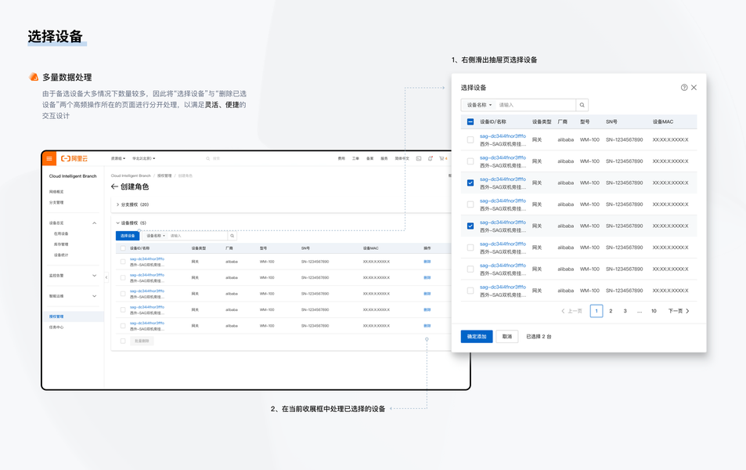Click 已选择 2 台 status text
746x470 pixels.
point(539,337)
